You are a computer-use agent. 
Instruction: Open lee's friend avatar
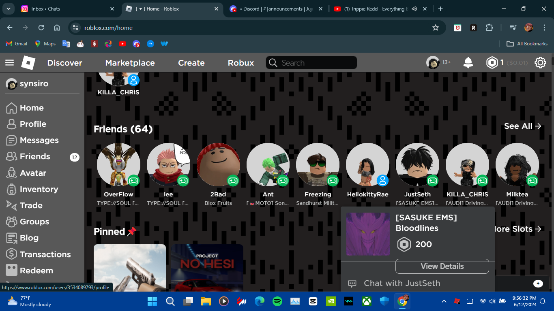coord(168,164)
